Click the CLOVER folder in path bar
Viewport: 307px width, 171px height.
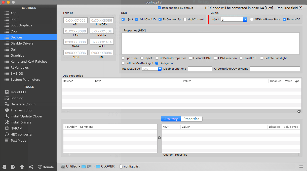pyautogui.click(x=105, y=166)
